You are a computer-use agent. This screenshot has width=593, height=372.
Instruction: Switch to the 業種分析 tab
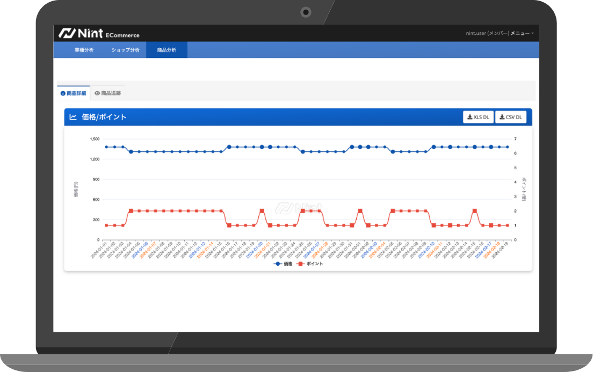click(x=84, y=50)
